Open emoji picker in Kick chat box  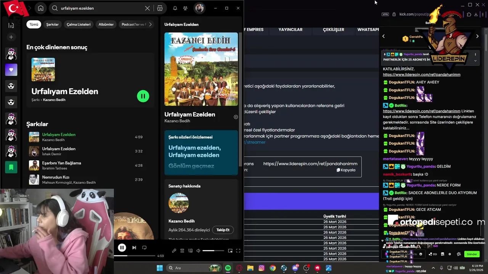point(421,254)
